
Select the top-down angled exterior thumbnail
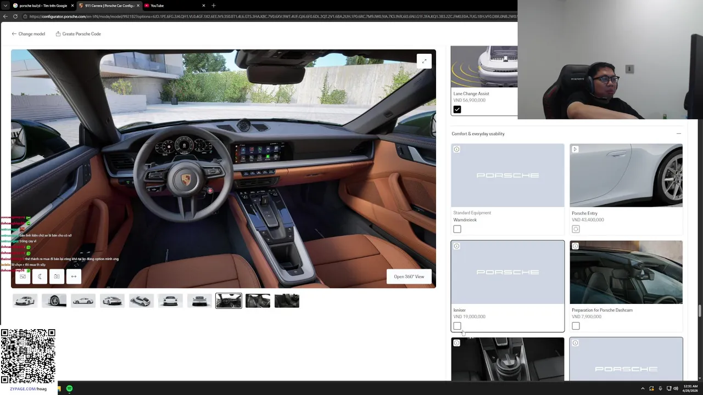click(141, 301)
